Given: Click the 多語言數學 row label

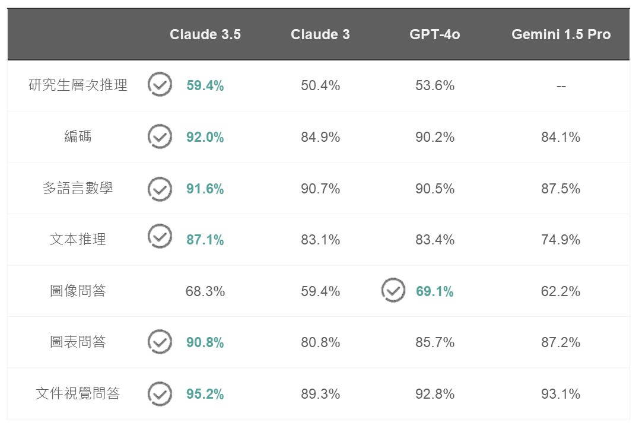Looking at the screenshot, I should click(x=78, y=189).
